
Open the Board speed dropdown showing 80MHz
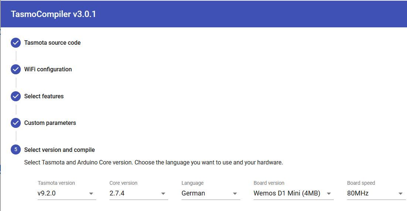pos(376,193)
